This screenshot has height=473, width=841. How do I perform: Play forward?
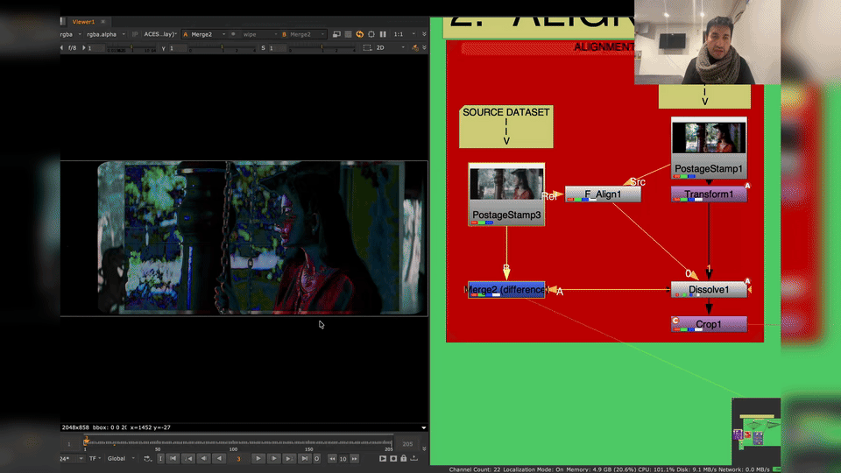point(258,459)
